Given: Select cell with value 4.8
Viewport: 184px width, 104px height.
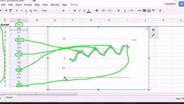Looking at the screenshot, I should click(19, 28).
